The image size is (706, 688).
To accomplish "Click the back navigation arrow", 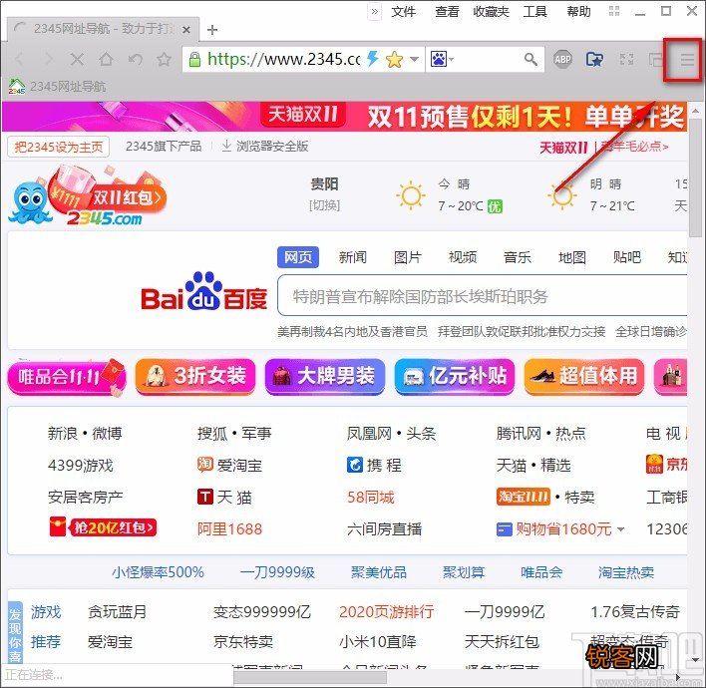I will coord(19,59).
